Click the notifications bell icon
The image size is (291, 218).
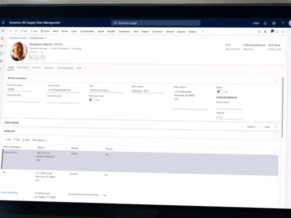pos(265,23)
